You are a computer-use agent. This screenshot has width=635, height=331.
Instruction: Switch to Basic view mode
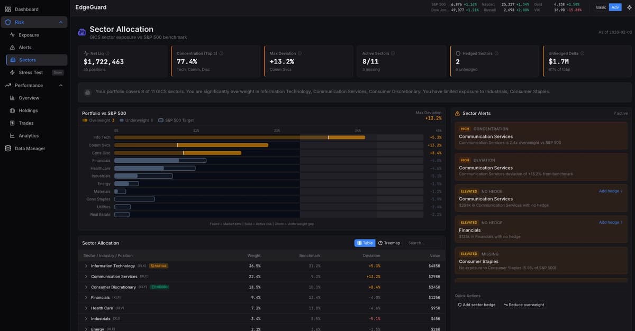point(601,7)
